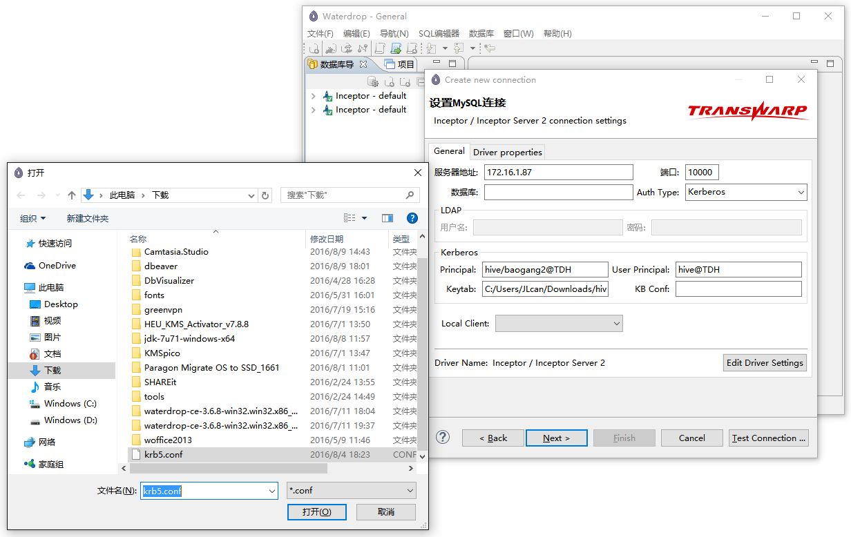Open the 文件名 combo box dropdown arrow
The image size is (851, 537).
coord(271,491)
